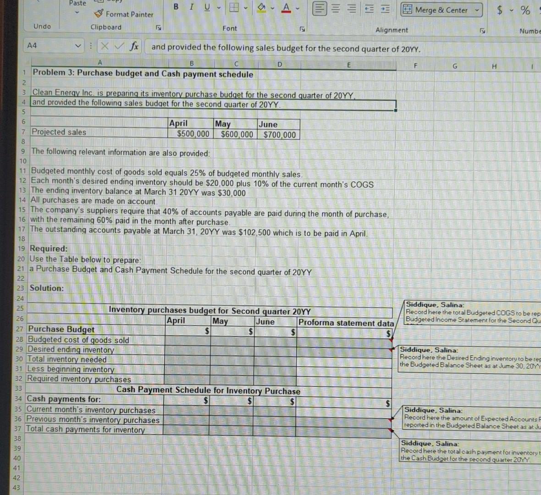Viewport: 541px width, 495px height.
Task: Open the font color dropdown
Action: (x=297, y=9)
